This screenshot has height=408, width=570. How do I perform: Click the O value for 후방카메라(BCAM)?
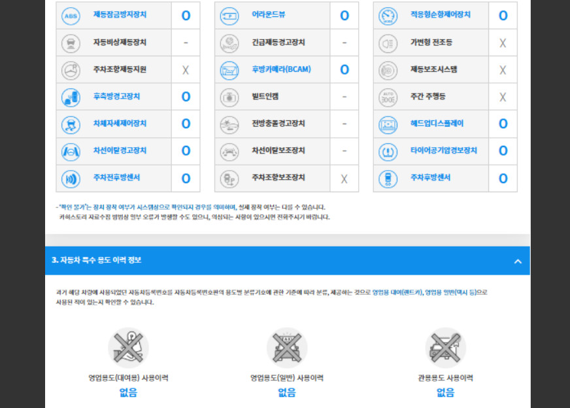coord(344,70)
